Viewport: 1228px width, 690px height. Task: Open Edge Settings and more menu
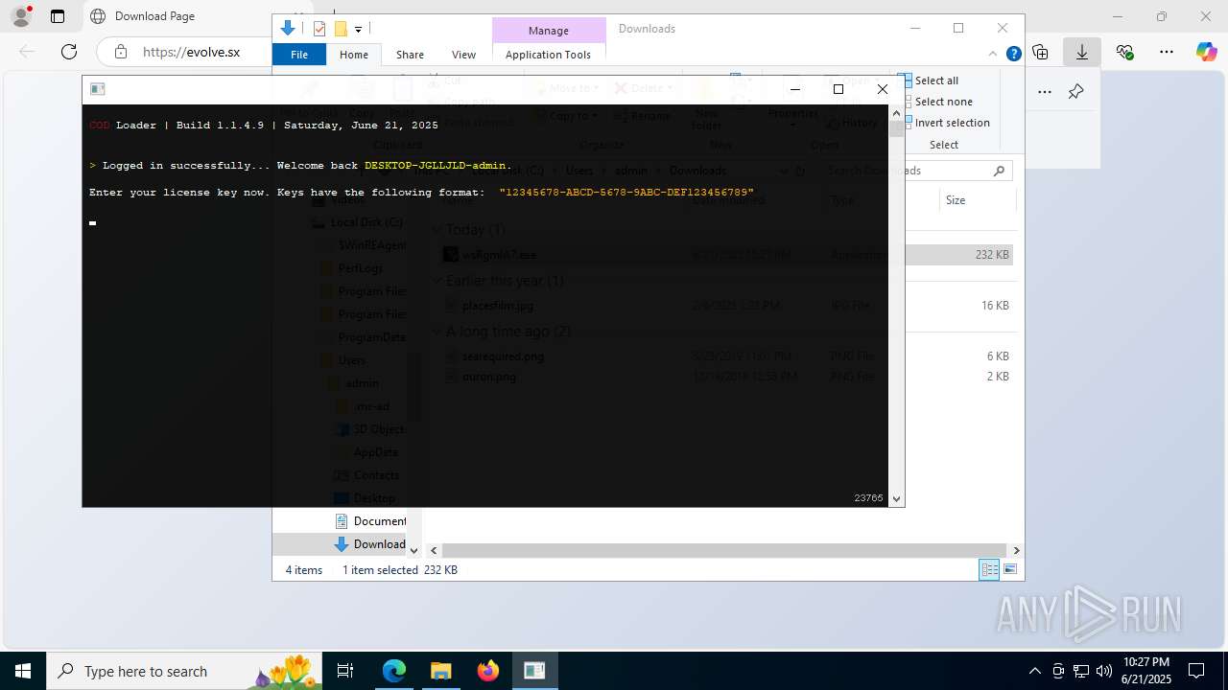pyautogui.click(x=1167, y=52)
